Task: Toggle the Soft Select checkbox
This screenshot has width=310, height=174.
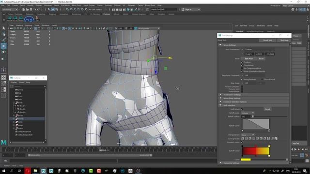Action: 242,109
